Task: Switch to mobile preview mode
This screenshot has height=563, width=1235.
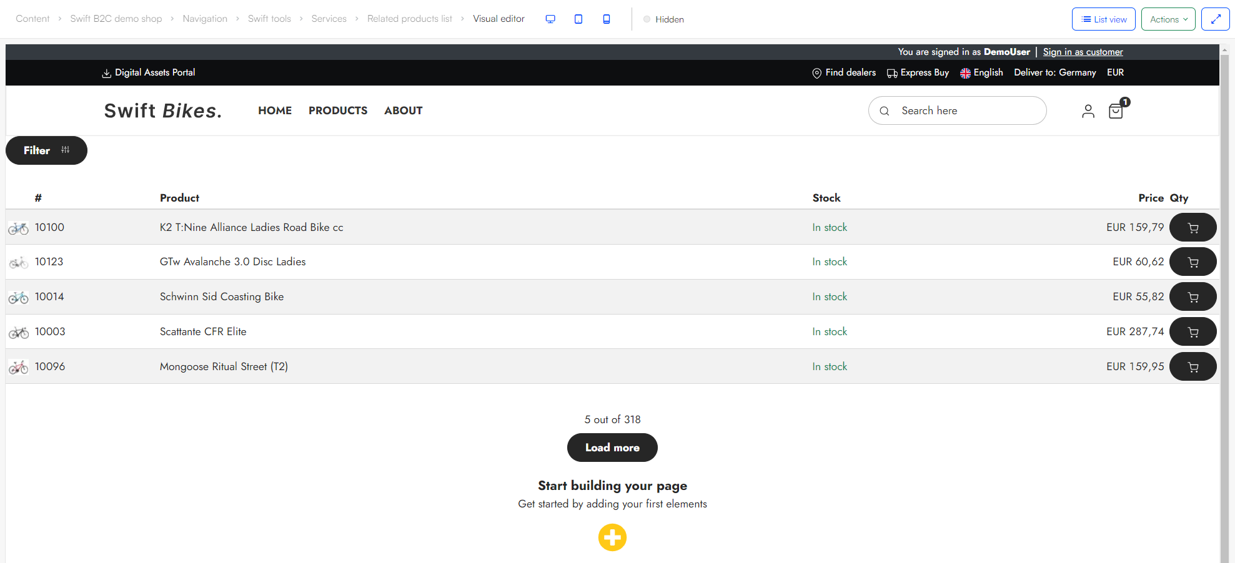Action: click(x=606, y=19)
